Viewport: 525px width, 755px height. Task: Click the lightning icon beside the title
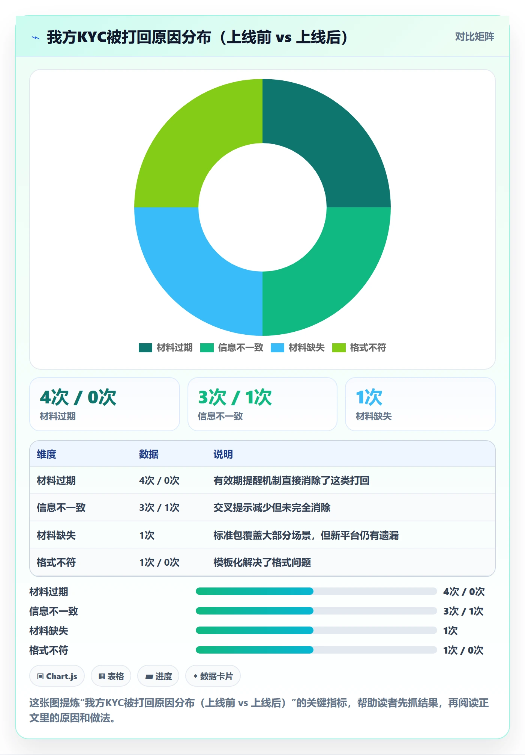36,38
